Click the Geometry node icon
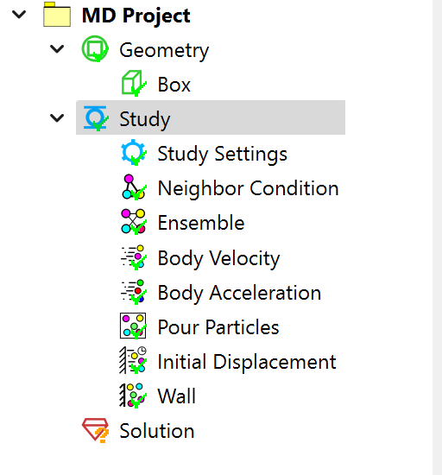Viewport: 442px width, 475px height. tap(95, 48)
